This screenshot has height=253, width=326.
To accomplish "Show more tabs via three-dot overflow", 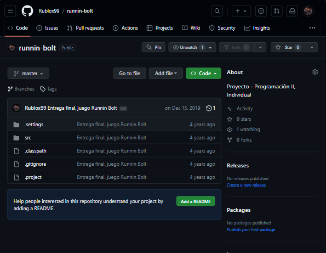I will point(312,28).
